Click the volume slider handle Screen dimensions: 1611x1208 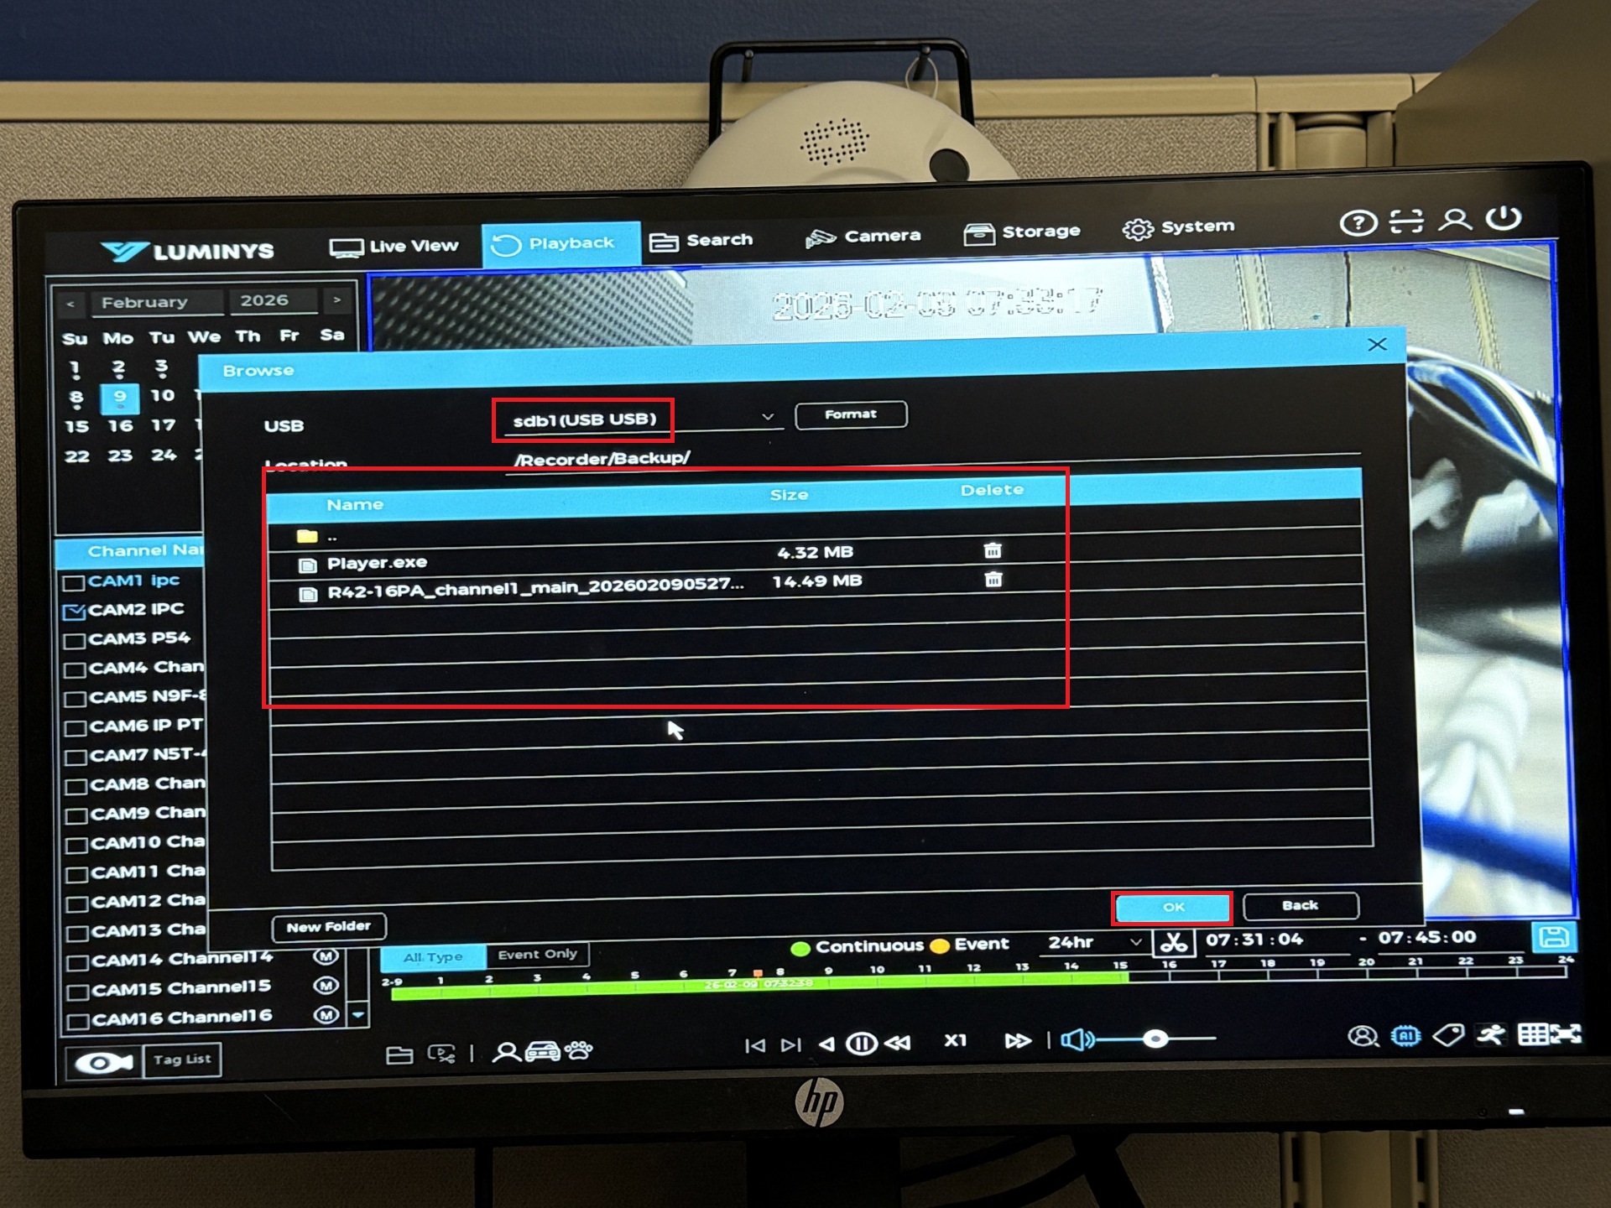[x=1155, y=1039]
